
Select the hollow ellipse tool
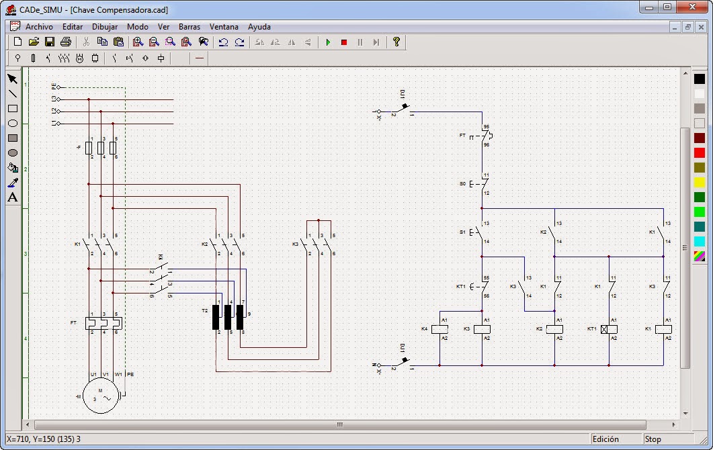tap(13, 123)
